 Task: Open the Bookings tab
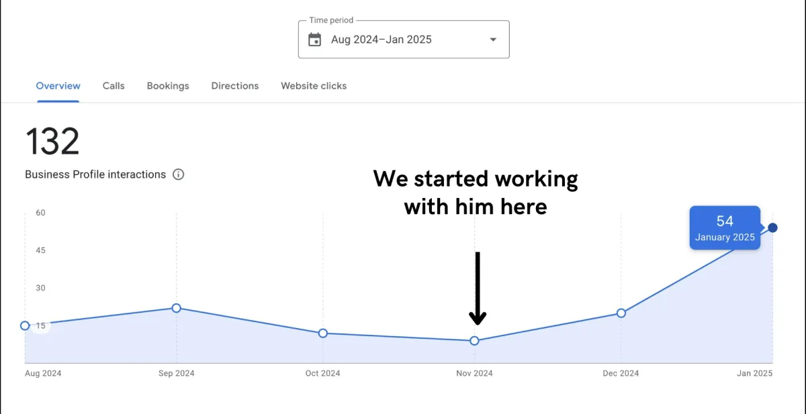pos(168,86)
